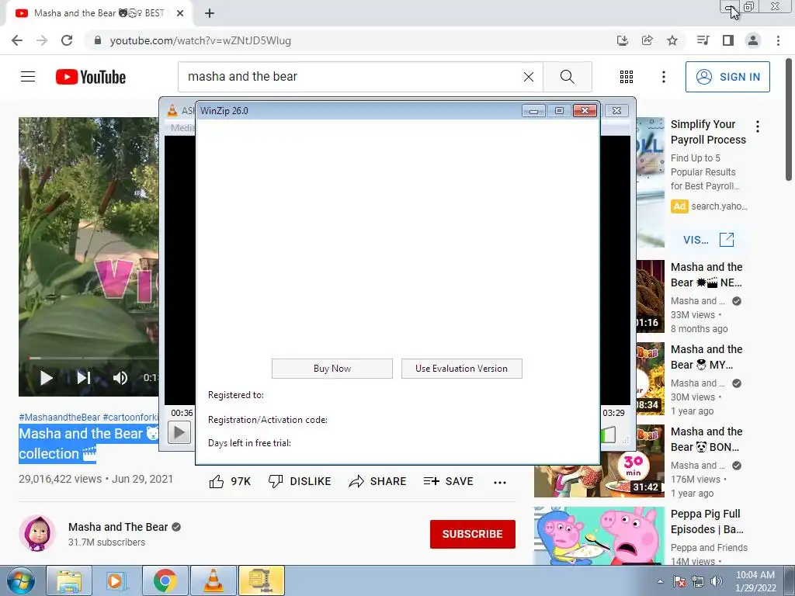The height and width of the screenshot is (596, 795).
Task: Click the YouTube video progress bar
Action: [x=93, y=358]
